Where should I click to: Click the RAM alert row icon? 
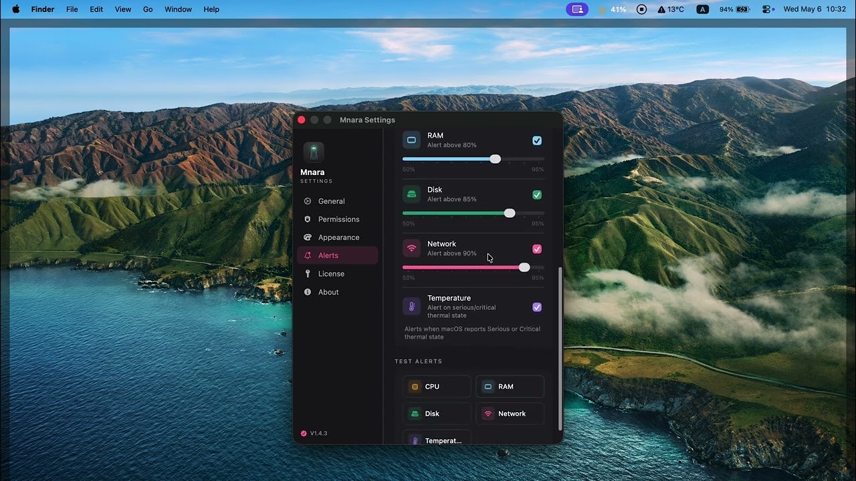point(412,140)
